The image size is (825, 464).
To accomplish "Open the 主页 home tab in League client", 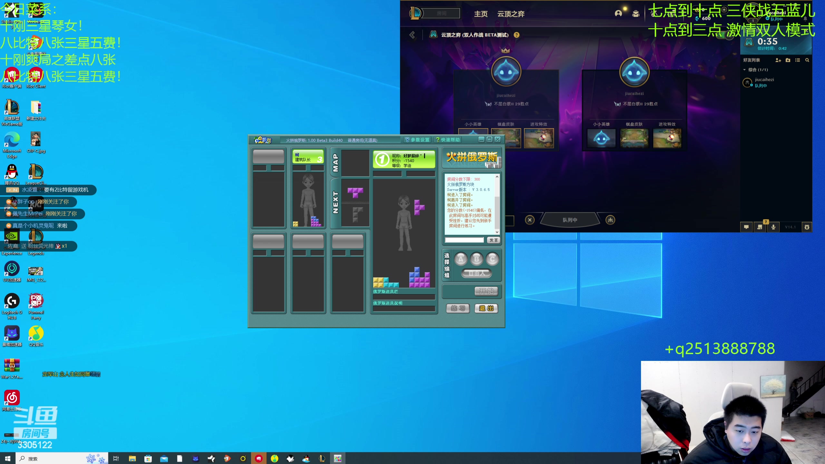I will point(481,14).
